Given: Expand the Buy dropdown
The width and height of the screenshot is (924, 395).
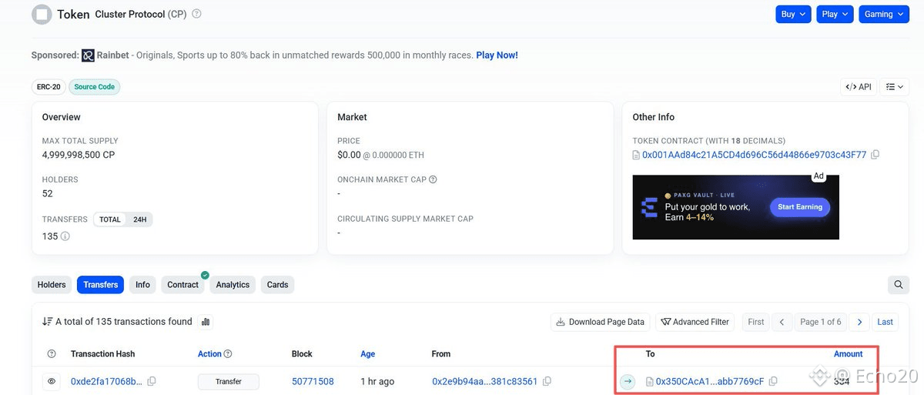Looking at the screenshot, I should coord(793,14).
